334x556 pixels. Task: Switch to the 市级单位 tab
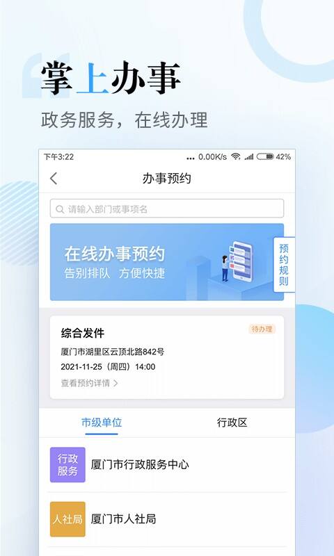coord(102,423)
